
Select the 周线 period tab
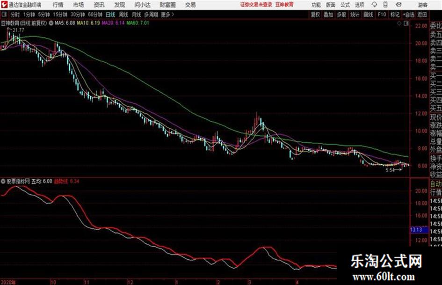pyautogui.click(x=123, y=15)
